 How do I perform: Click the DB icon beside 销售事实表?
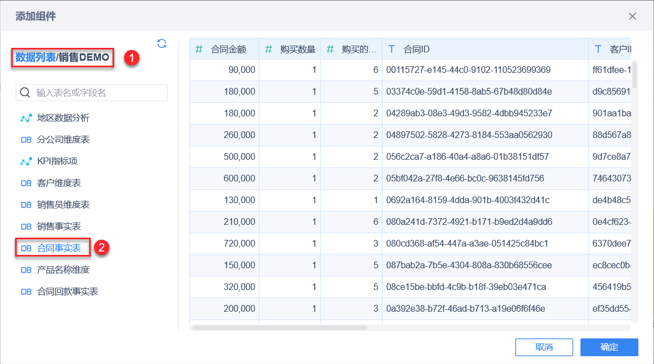(x=26, y=227)
